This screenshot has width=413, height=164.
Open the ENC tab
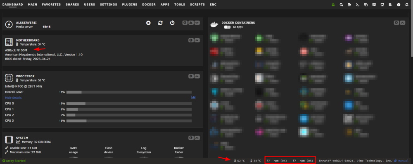tap(213, 5)
